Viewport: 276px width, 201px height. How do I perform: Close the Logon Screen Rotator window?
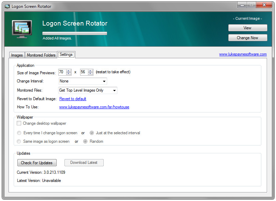pos(264,5)
